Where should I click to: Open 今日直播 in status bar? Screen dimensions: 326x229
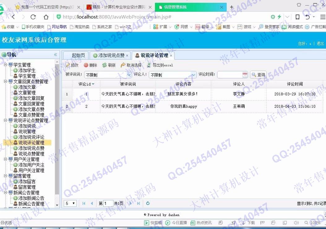(176, 223)
